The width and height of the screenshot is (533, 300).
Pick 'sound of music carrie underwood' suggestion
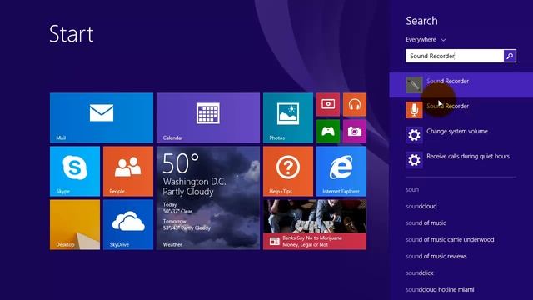[x=450, y=239]
